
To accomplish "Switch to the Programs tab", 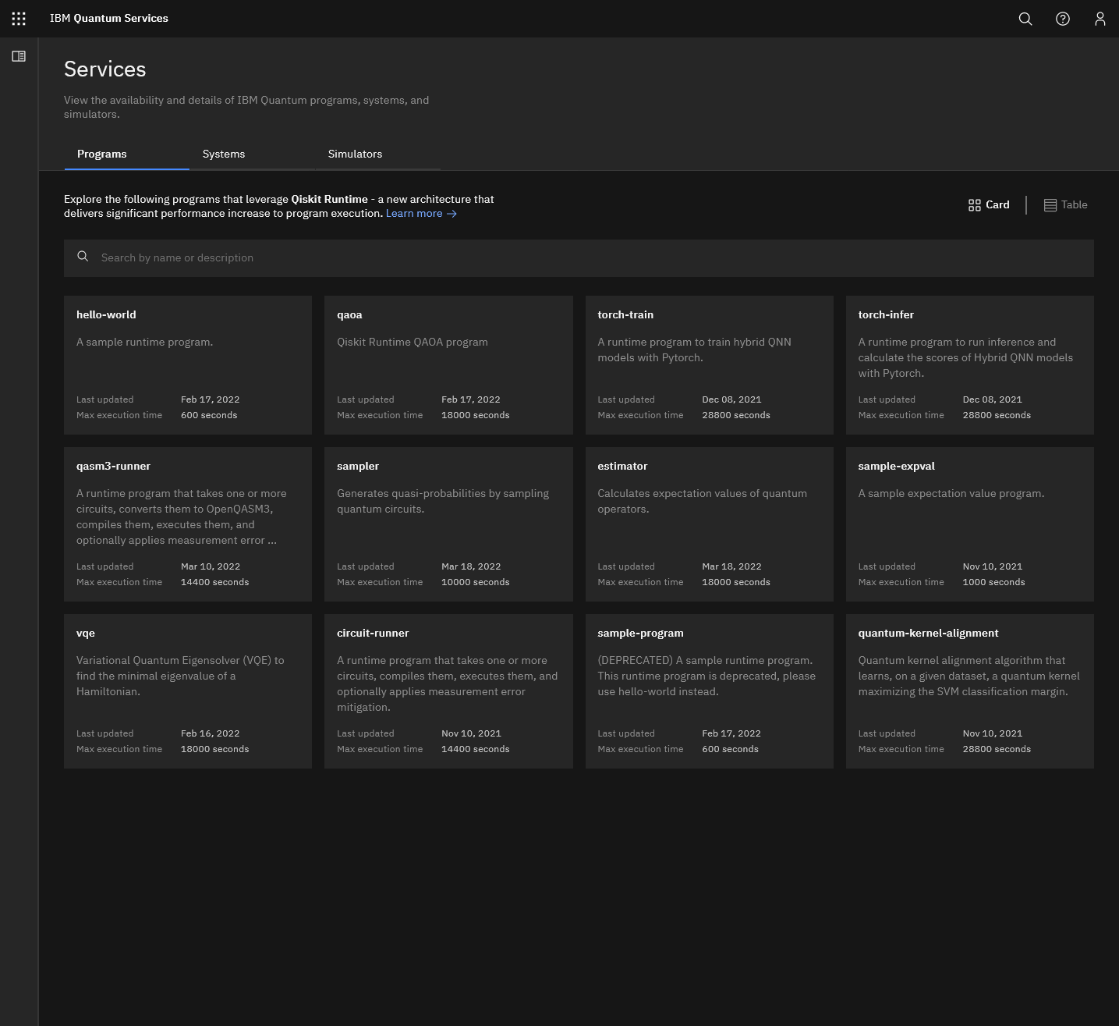I will click(x=126, y=154).
